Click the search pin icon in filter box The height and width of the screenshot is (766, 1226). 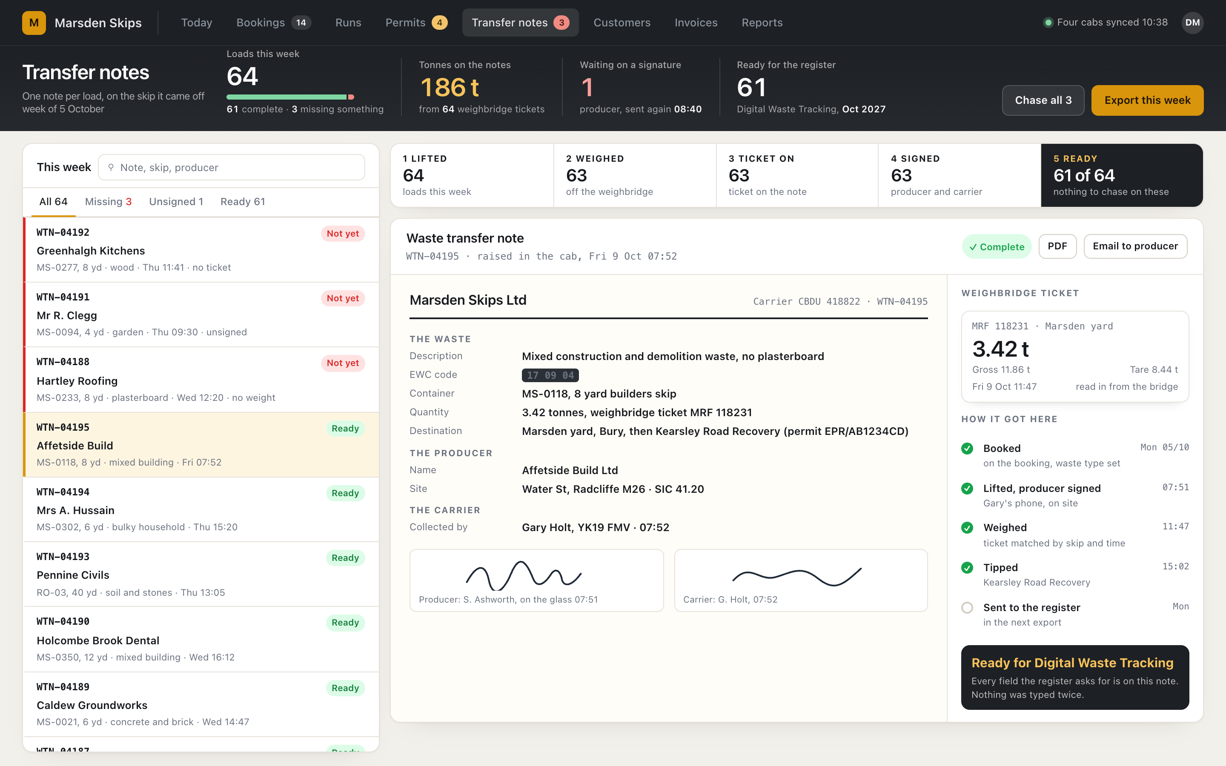pos(111,167)
